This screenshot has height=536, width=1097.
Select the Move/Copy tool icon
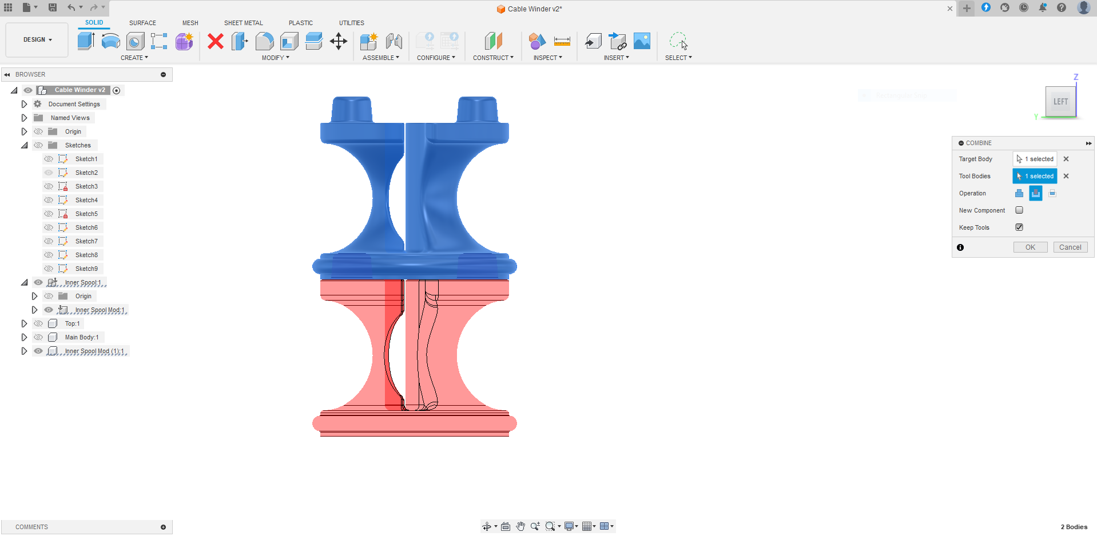[339, 41]
